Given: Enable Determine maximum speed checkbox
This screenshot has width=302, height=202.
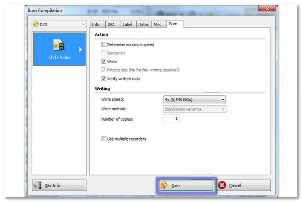Looking at the screenshot, I should point(103,44).
